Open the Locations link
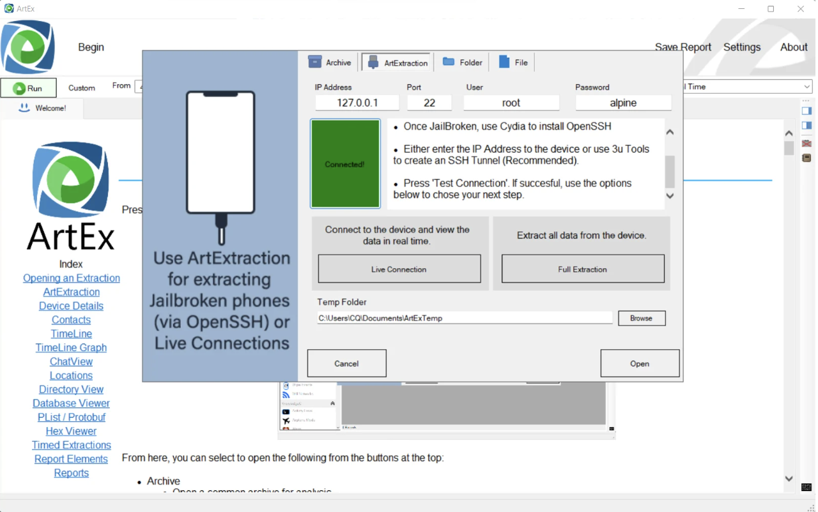The image size is (818, 512). [71, 376]
